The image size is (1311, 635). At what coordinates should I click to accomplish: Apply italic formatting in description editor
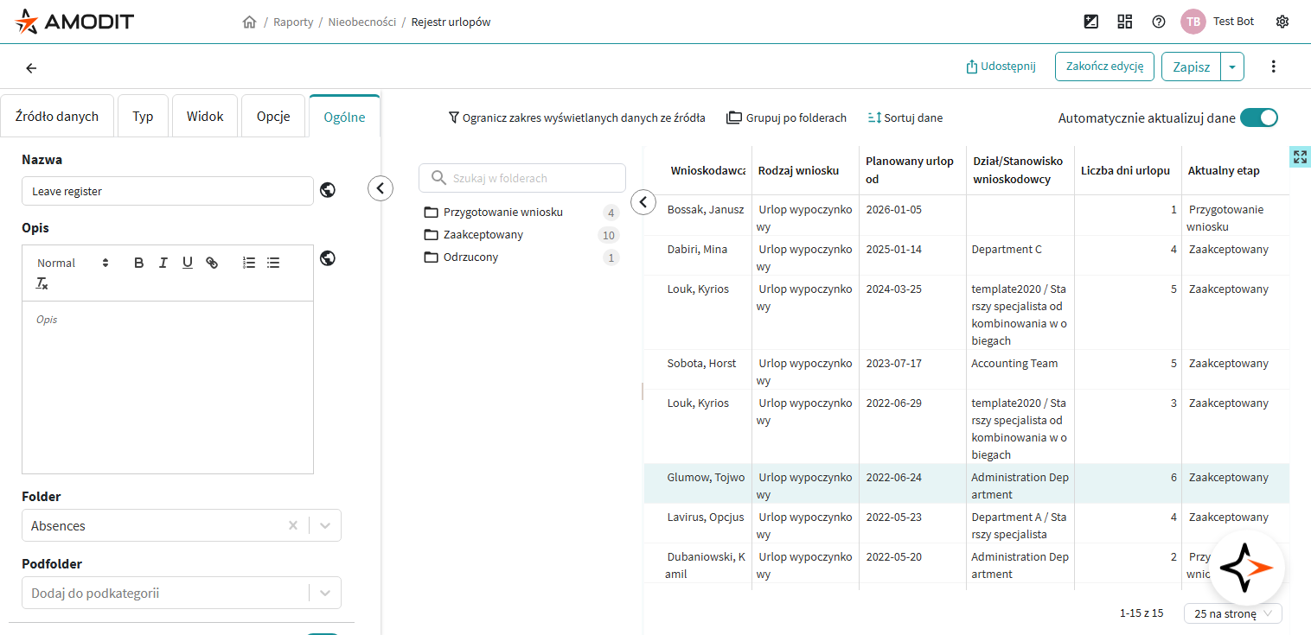click(163, 263)
